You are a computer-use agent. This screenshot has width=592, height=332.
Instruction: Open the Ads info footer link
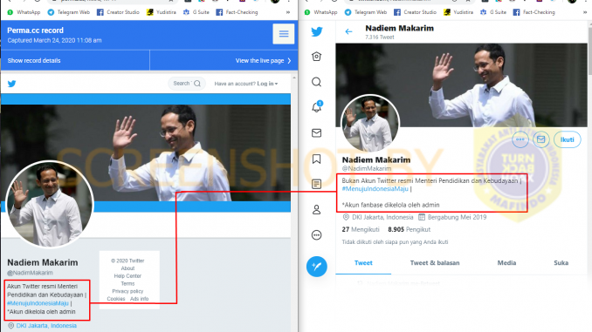point(140,299)
